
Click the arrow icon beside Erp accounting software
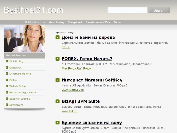tap(7, 92)
